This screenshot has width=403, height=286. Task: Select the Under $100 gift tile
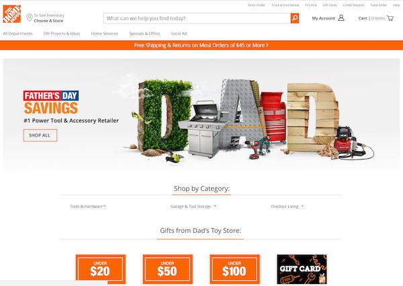pos(234,269)
